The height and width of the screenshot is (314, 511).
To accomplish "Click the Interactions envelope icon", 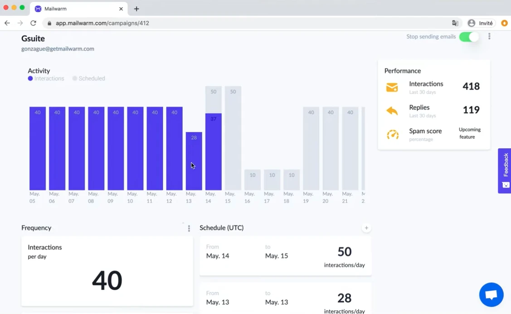I will (392, 87).
